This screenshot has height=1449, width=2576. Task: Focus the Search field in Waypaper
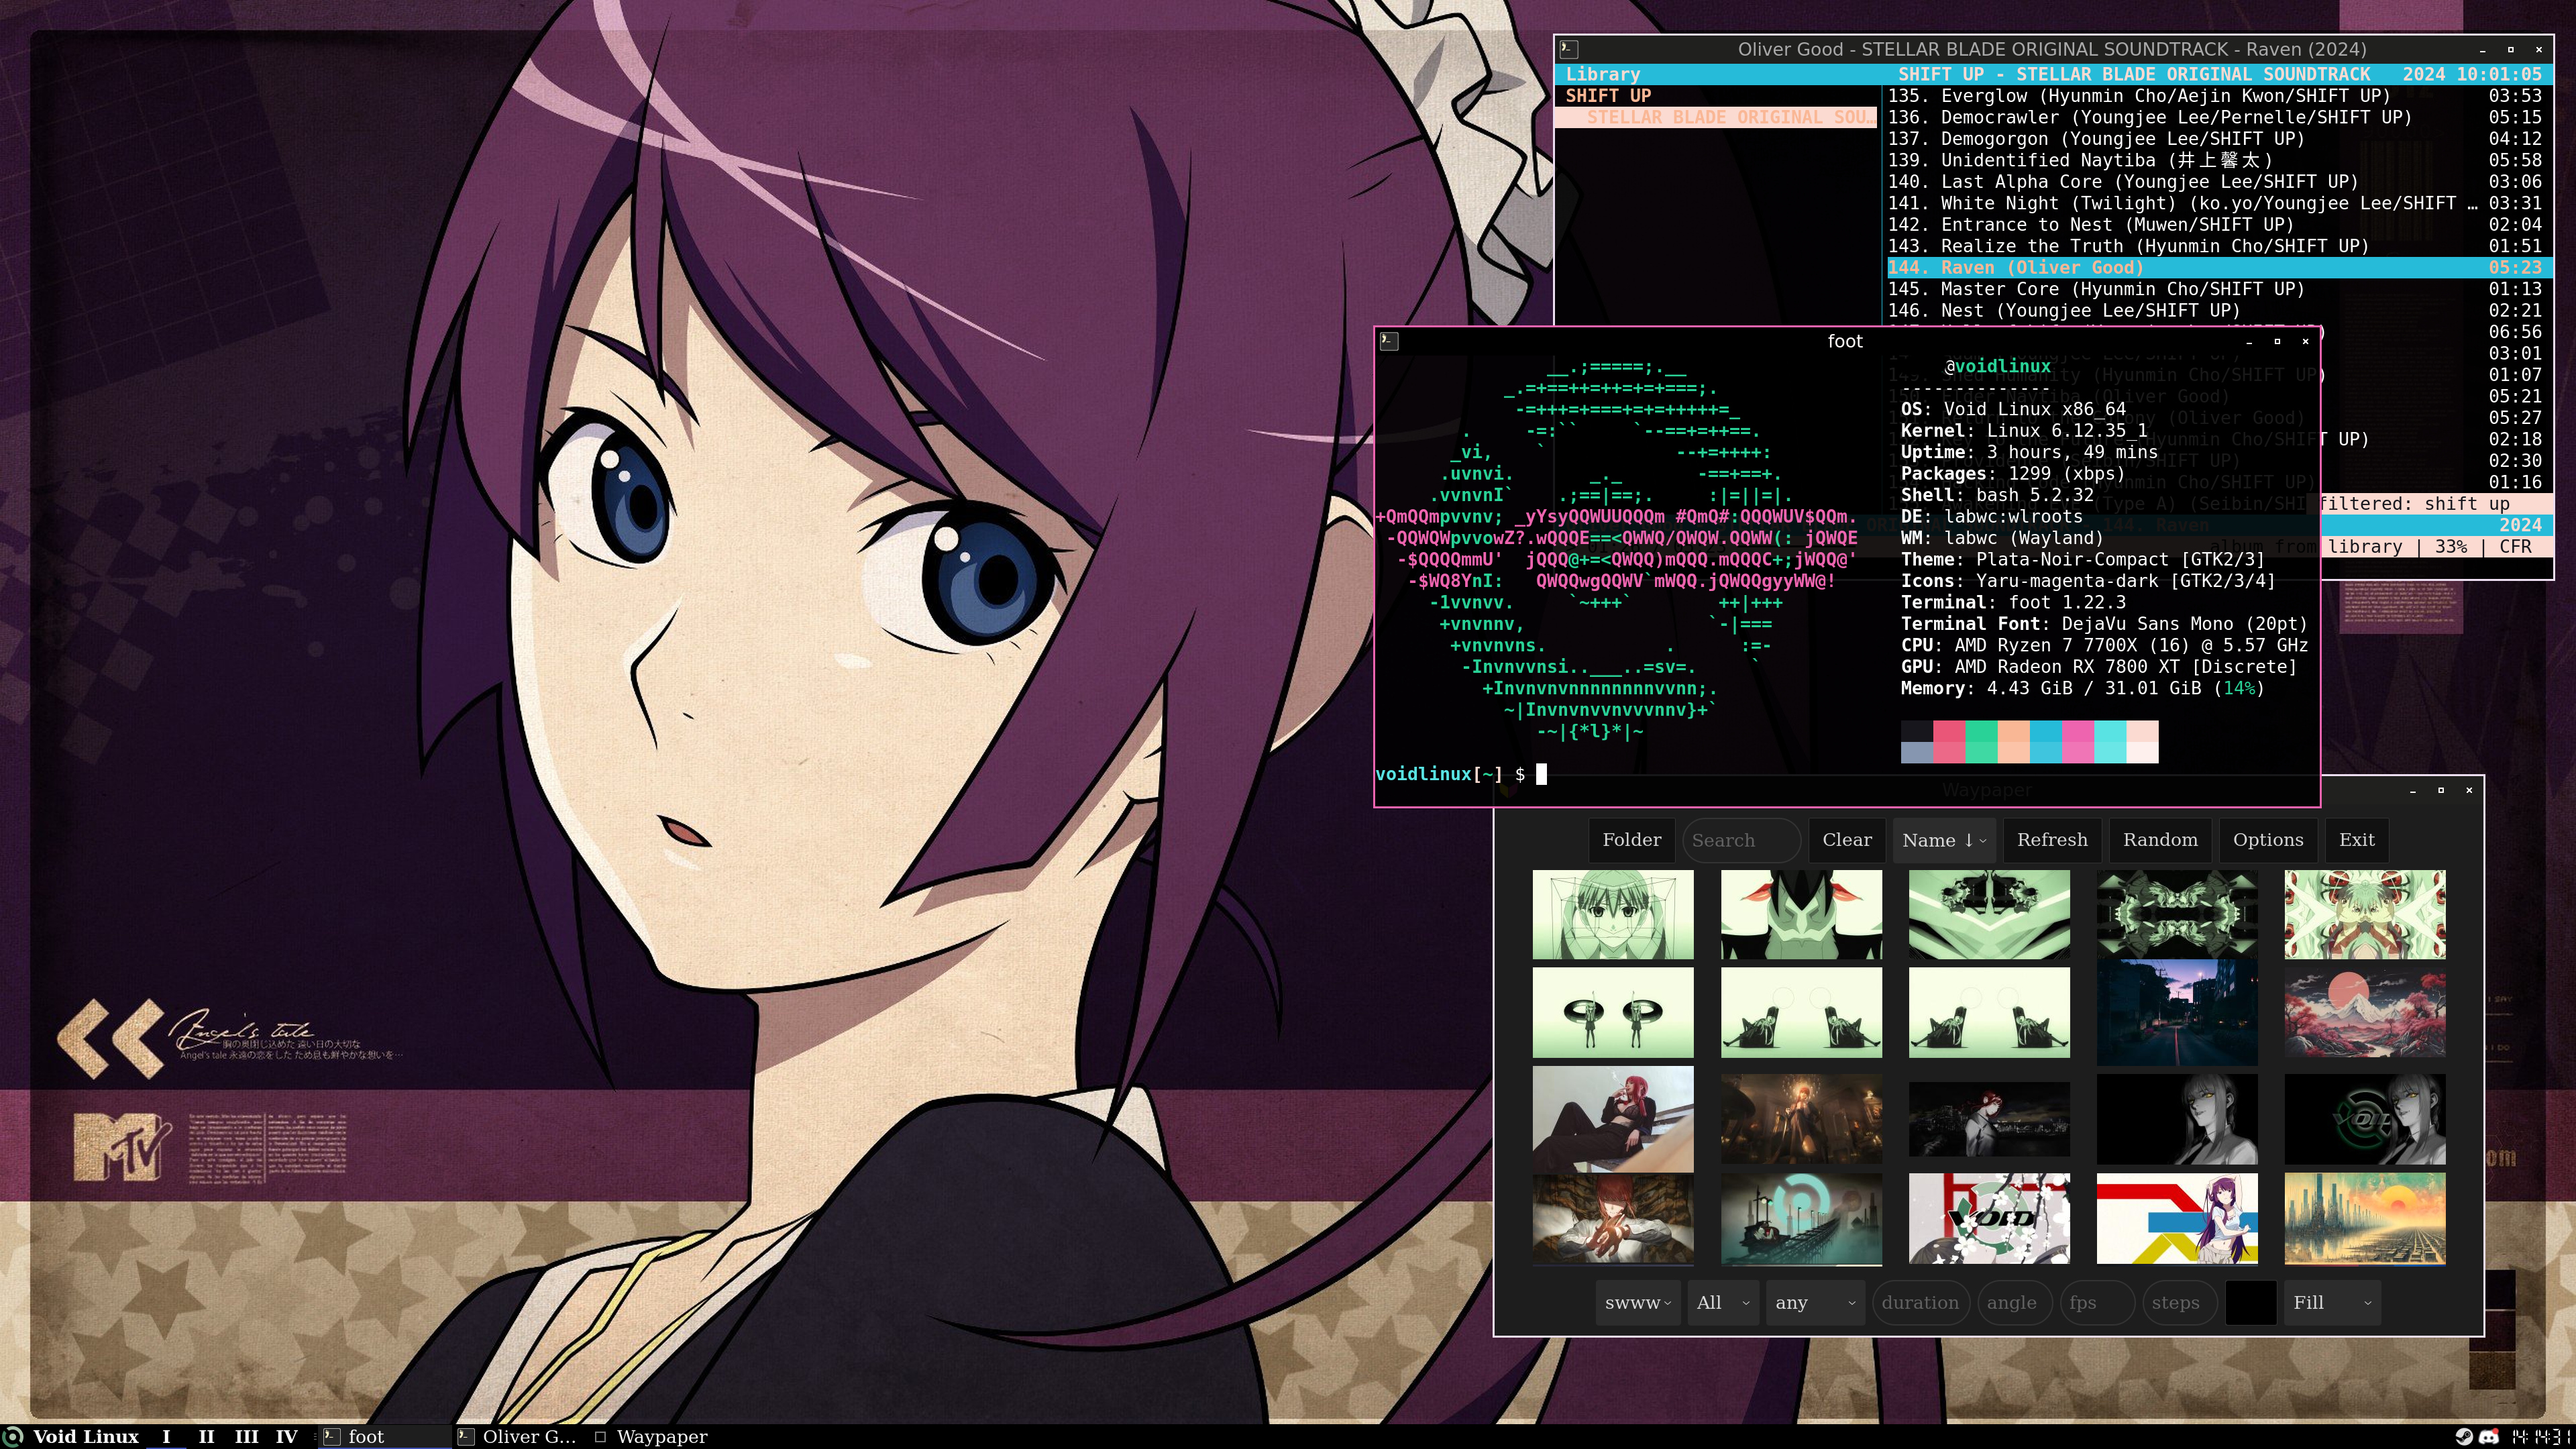click(x=1741, y=840)
